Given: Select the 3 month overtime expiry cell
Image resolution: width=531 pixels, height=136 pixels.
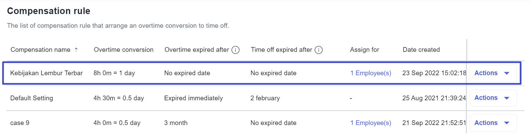Looking at the screenshot, I should [176, 123].
